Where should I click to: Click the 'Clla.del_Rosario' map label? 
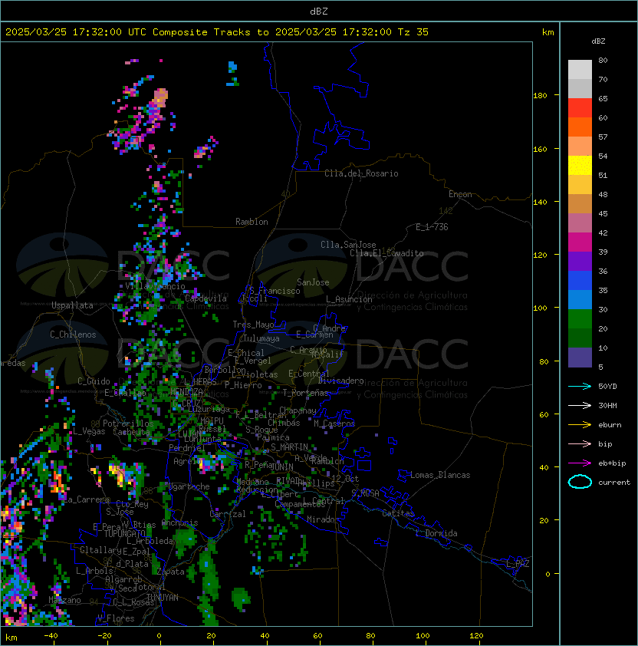pyautogui.click(x=361, y=173)
